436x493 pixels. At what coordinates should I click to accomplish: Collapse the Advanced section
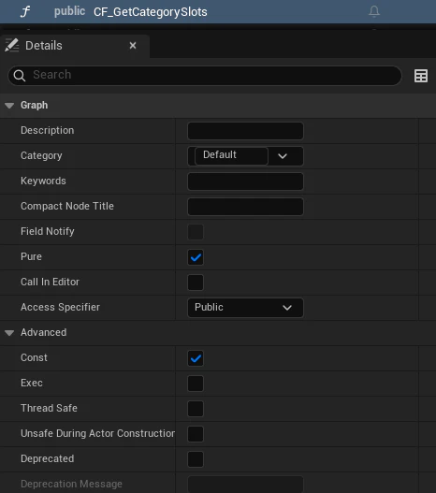tap(9, 333)
